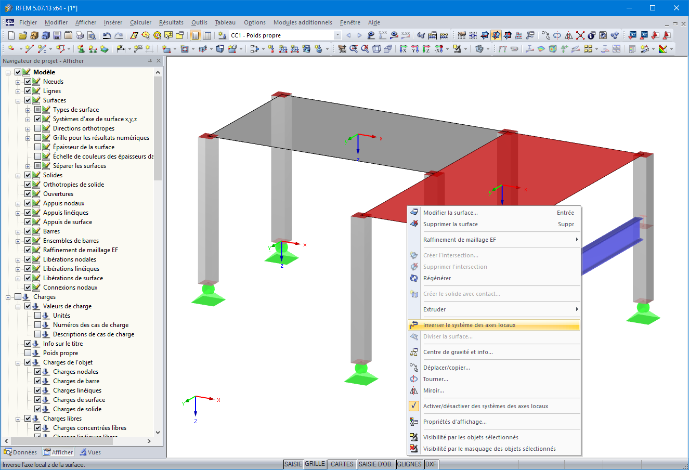Toggle the table display icon
The image size is (689, 470).
[207, 35]
